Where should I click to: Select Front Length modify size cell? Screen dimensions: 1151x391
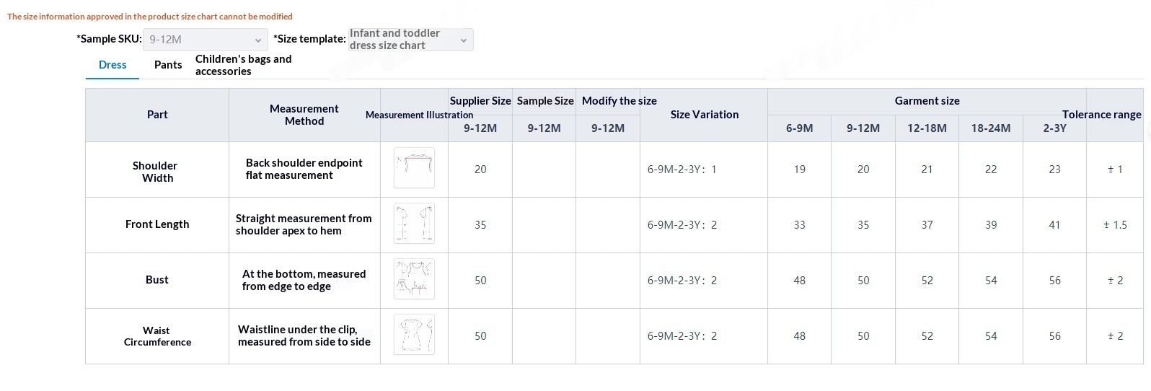(608, 225)
